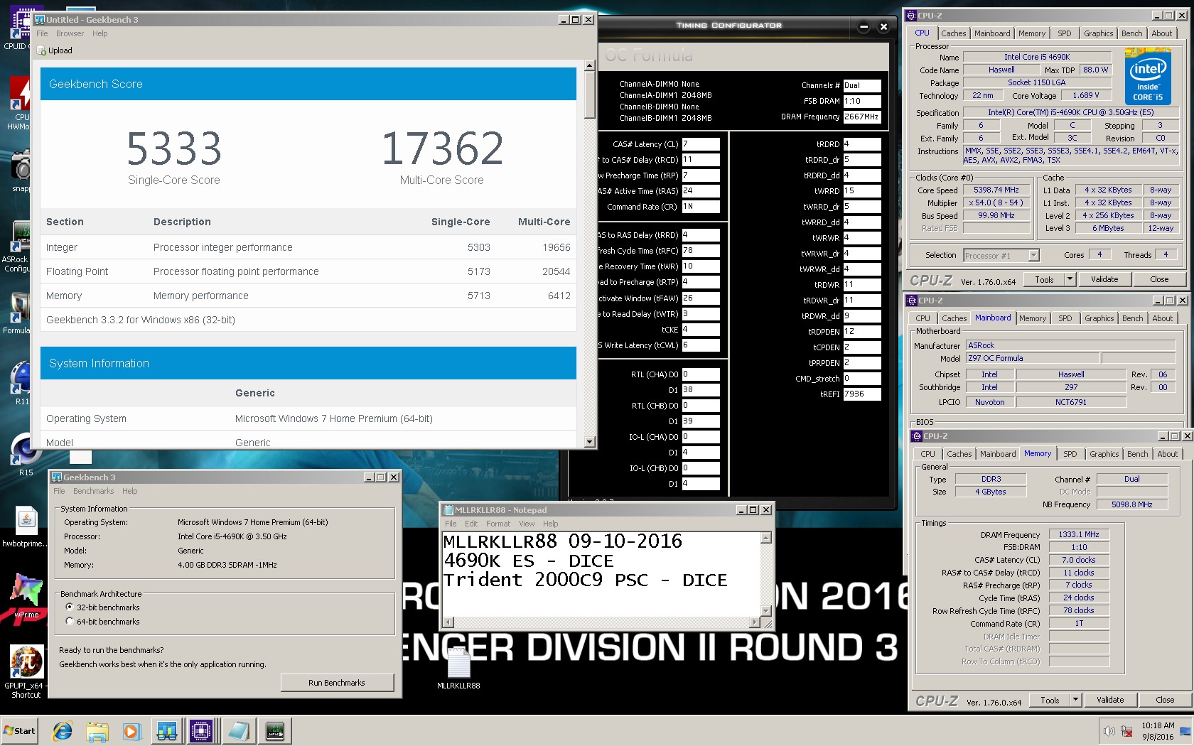The image size is (1194, 746).
Task: Click Run Benchmarks button
Action: [x=337, y=683]
